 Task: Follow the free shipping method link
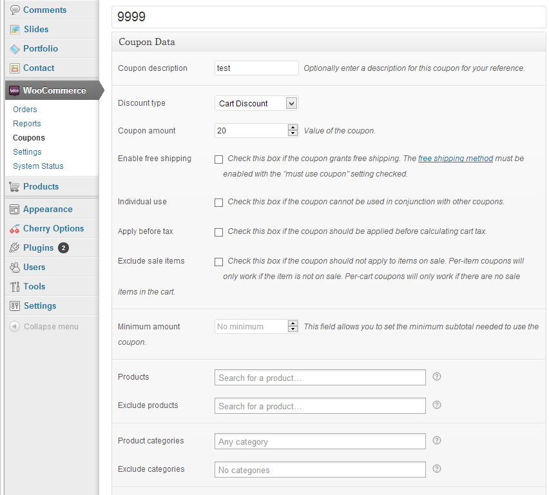pyautogui.click(x=456, y=159)
